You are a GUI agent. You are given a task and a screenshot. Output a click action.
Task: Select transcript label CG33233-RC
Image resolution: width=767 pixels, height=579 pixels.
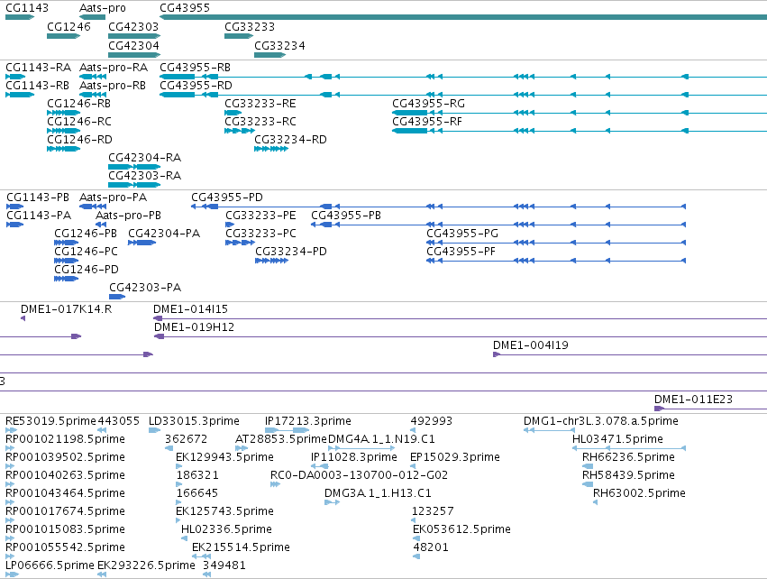[x=260, y=122]
